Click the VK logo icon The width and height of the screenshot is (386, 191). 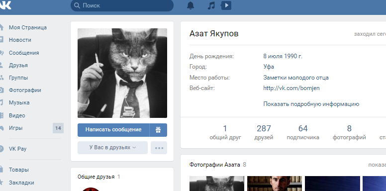click(x=5, y=5)
